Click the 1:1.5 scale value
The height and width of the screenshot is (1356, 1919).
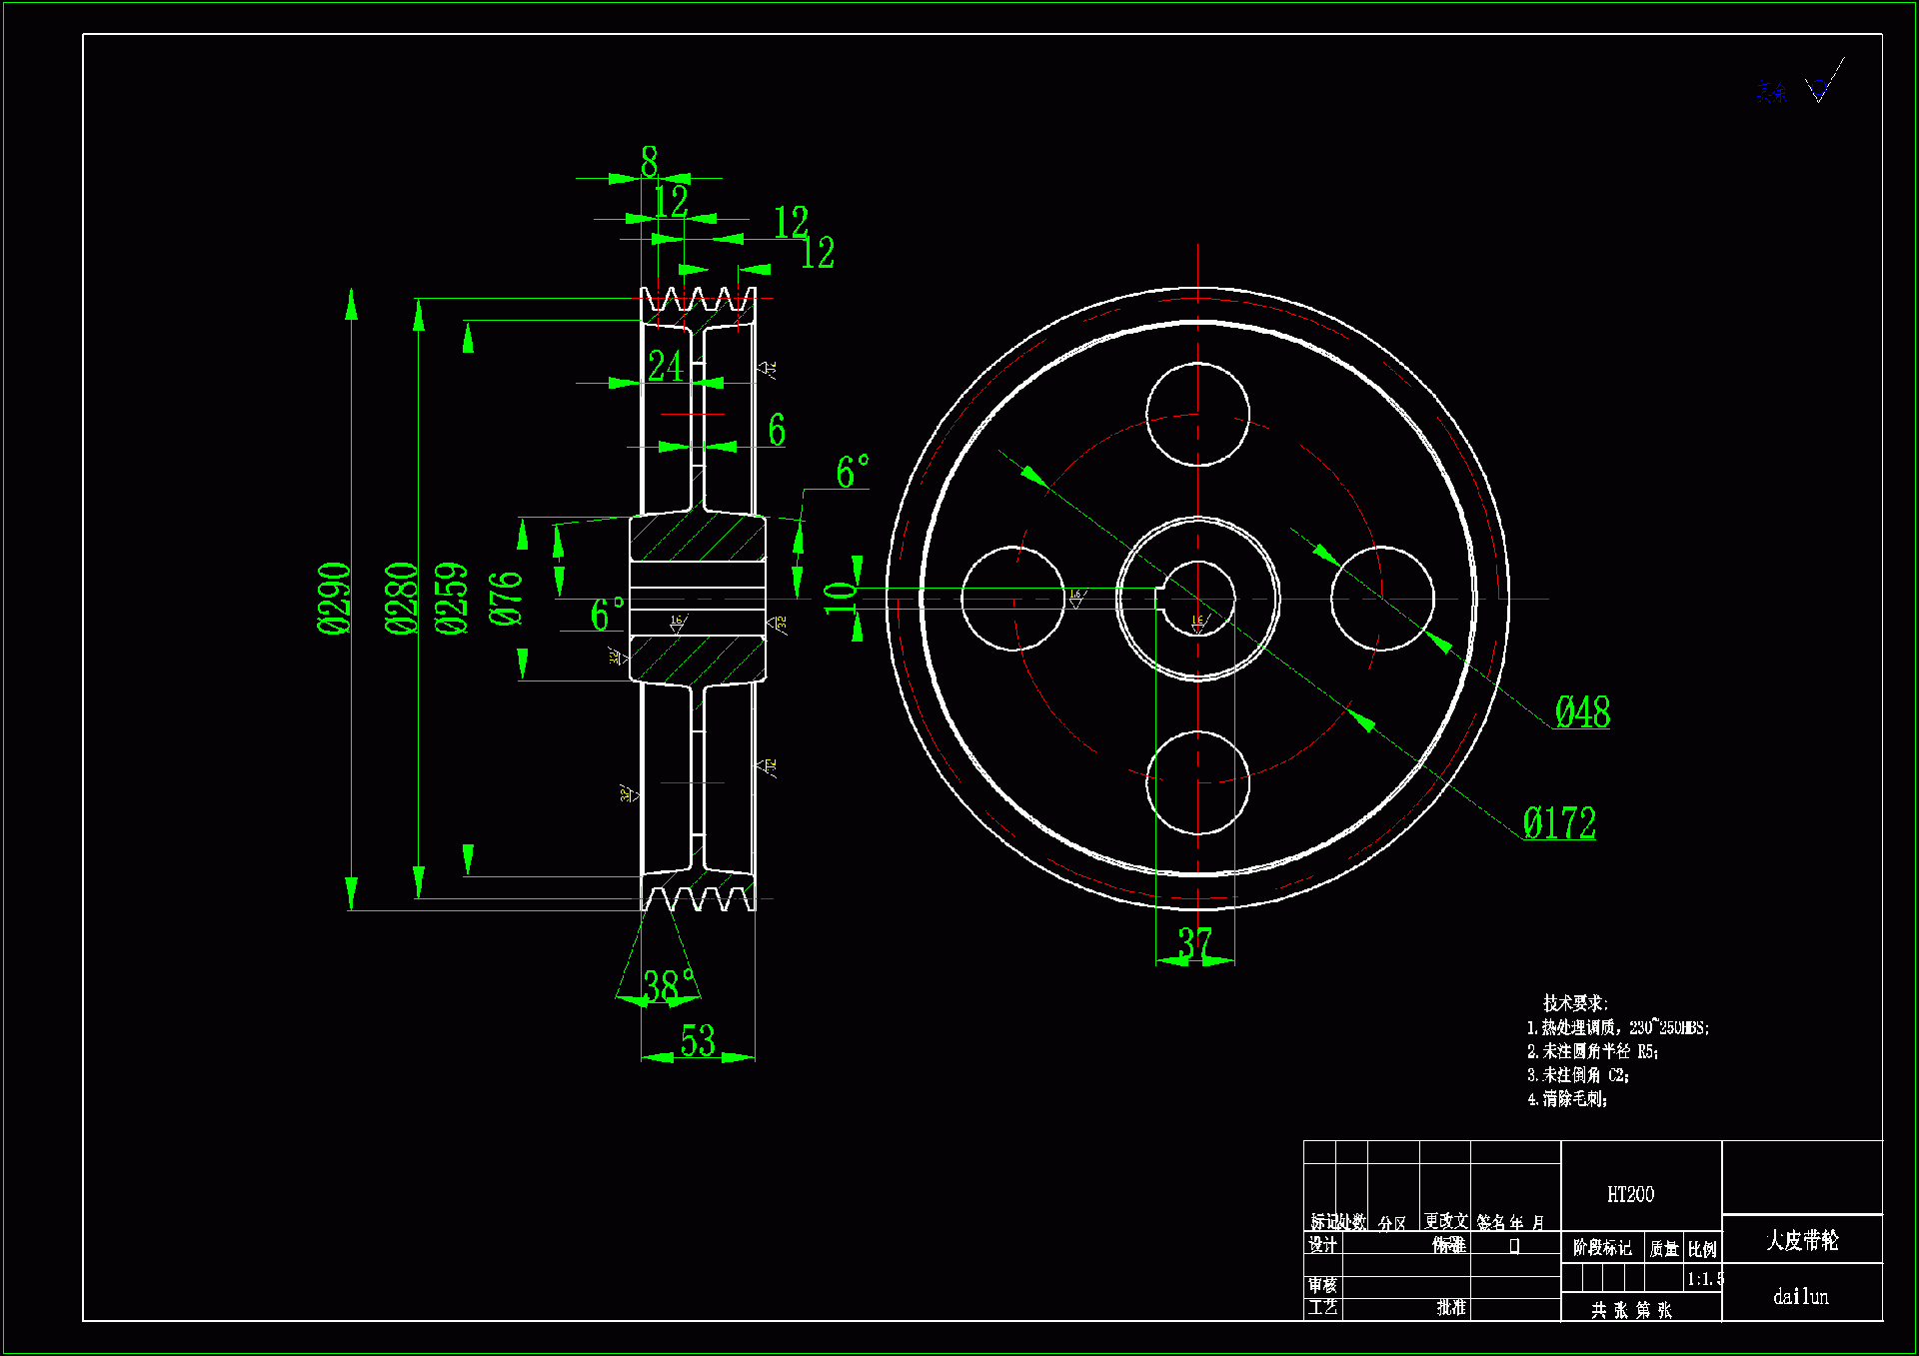(1704, 1278)
